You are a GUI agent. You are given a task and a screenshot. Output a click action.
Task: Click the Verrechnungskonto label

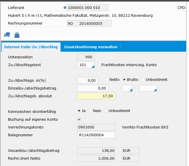[x=26, y=127]
